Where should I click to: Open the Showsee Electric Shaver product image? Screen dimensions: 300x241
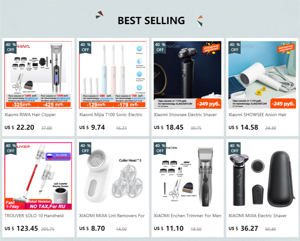(187, 75)
